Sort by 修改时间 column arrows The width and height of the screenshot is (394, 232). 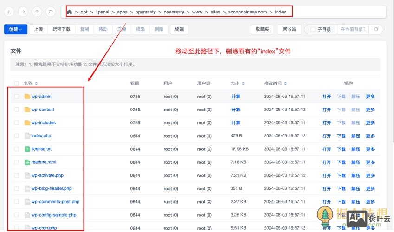(285, 84)
